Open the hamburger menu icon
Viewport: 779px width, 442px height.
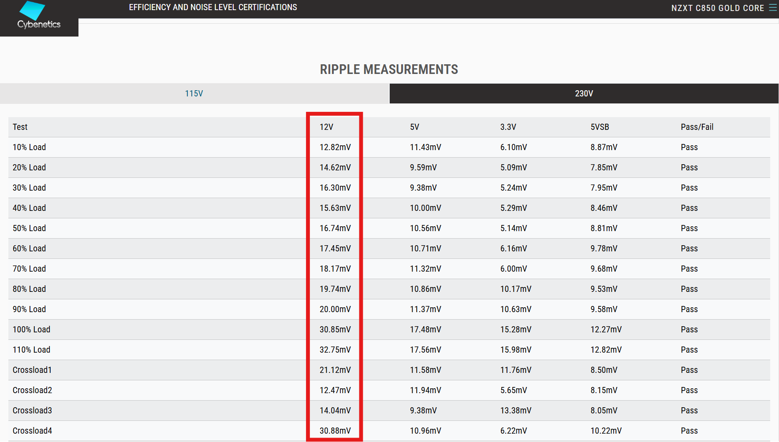click(x=773, y=7)
